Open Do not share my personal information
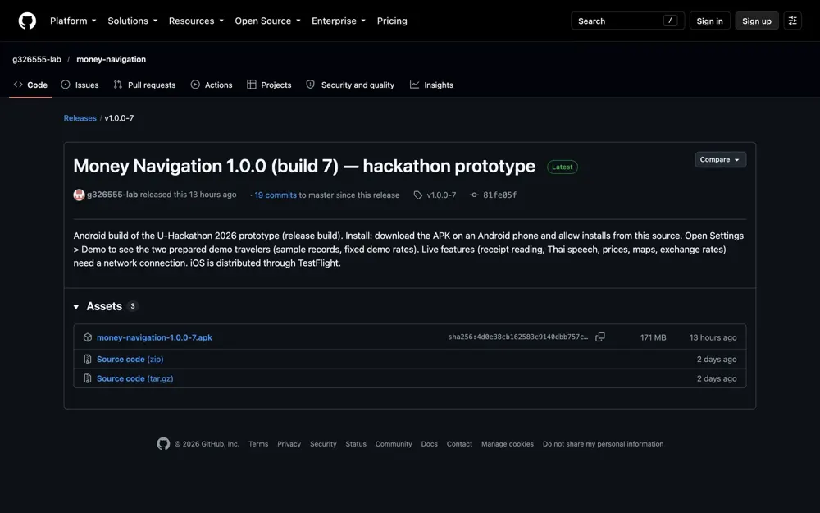Screen dimensions: 820x513 click(x=603, y=444)
